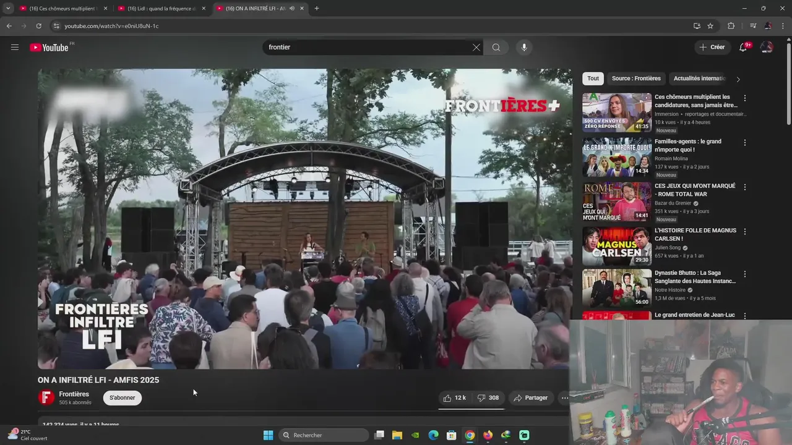Screen dimensions: 792x445
Task: Mute the tab via its speaker icon
Action: [291, 9]
